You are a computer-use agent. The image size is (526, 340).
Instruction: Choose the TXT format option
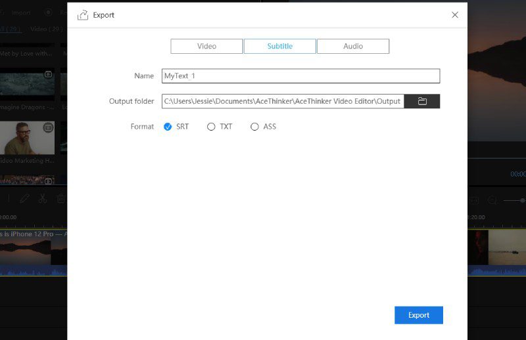pos(211,127)
